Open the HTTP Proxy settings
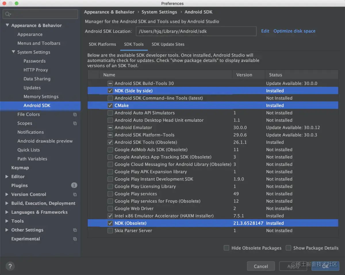This screenshot has height=275, width=345. pos(36,70)
